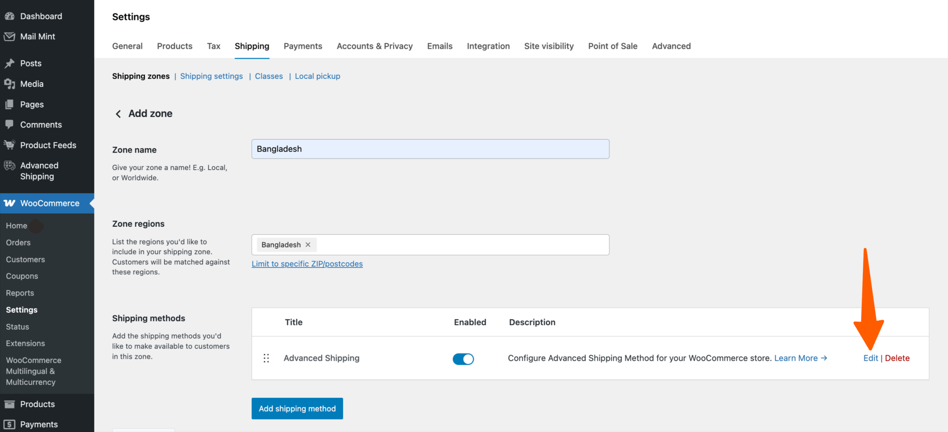Viewport: 948px width, 432px height.
Task: Open WooCommerce Home submenu item
Action: pos(16,226)
